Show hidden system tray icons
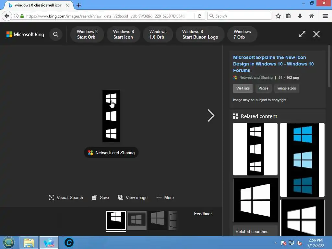Screen dimensions: 332x249 276,243
